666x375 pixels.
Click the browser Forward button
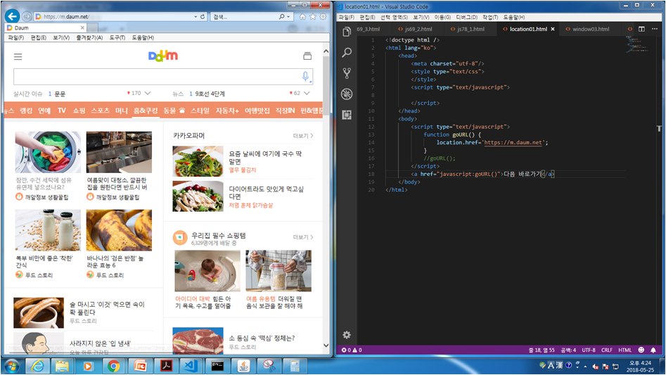click(27, 17)
